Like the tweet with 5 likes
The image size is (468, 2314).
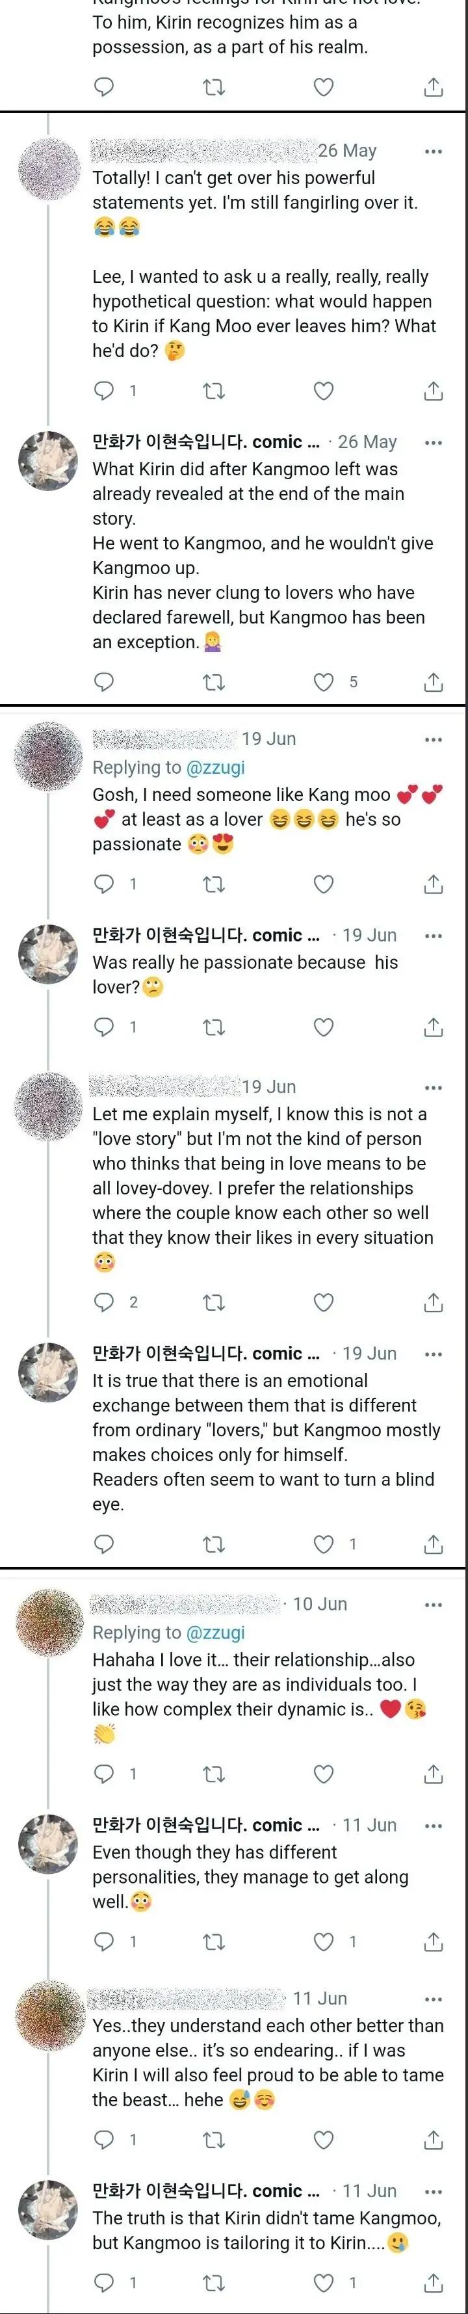point(324,683)
